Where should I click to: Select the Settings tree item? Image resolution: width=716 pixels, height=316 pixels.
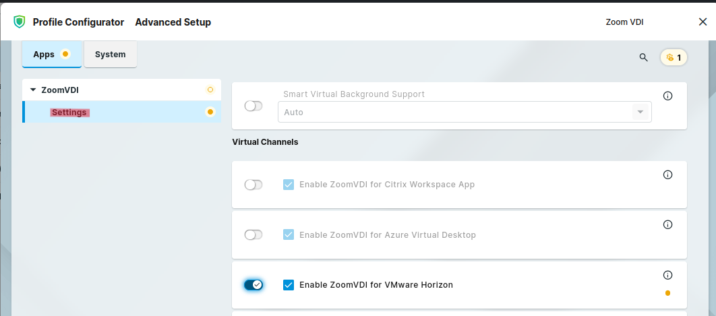(69, 113)
